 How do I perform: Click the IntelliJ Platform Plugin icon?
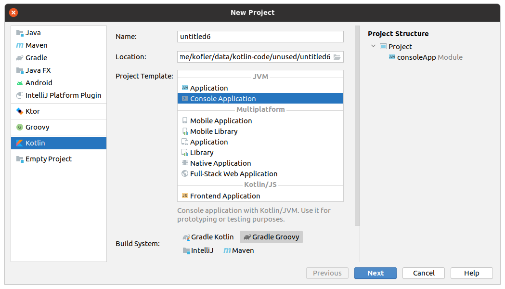pos(20,95)
